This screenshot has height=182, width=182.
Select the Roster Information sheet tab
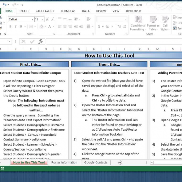(64, 162)
